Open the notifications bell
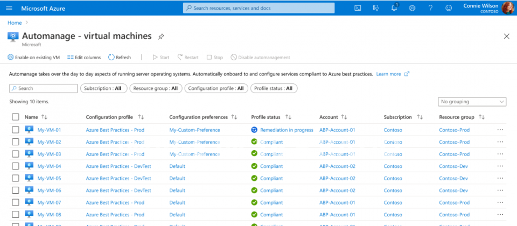Image resolution: width=517 pixels, height=226 pixels. 394,8
